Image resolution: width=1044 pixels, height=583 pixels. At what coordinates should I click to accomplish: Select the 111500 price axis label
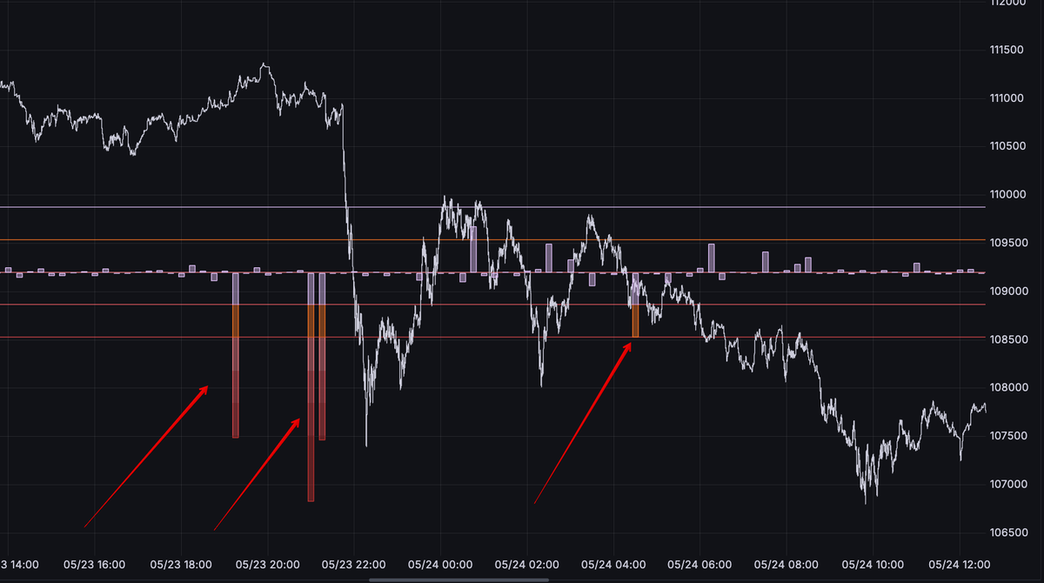click(x=1007, y=50)
